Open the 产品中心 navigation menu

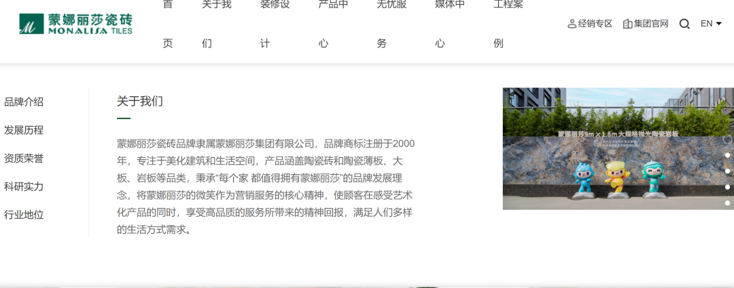(334, 24)
